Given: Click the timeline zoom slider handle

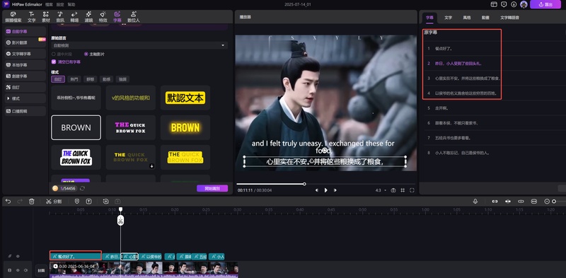Looking at the screenshot, I should (x=554, y=201).
